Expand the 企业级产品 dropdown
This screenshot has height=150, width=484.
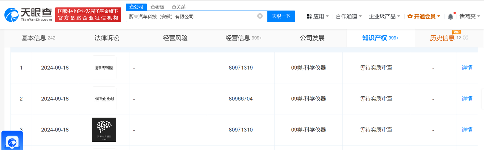tap(384, 17)
